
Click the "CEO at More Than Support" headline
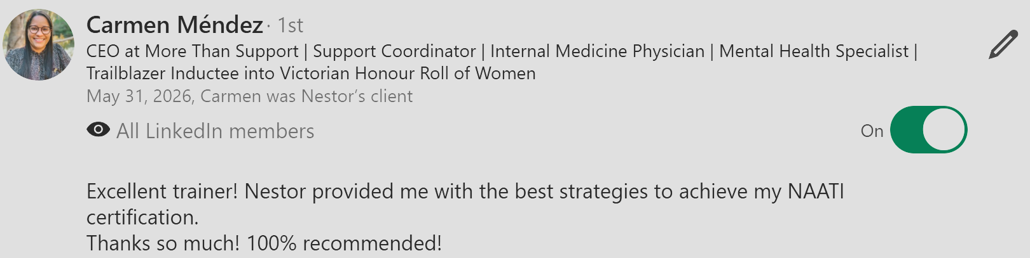[x=192, y=51]
